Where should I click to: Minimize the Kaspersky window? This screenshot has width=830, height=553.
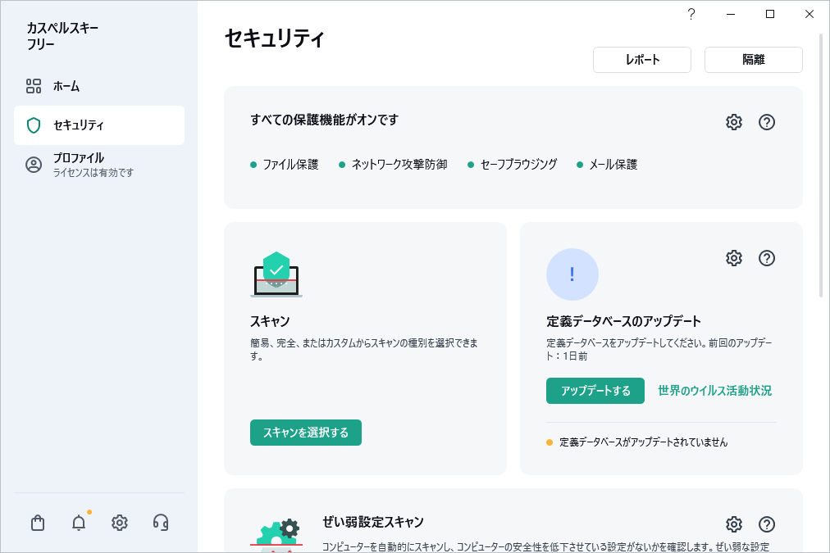[x=731, y=14]
